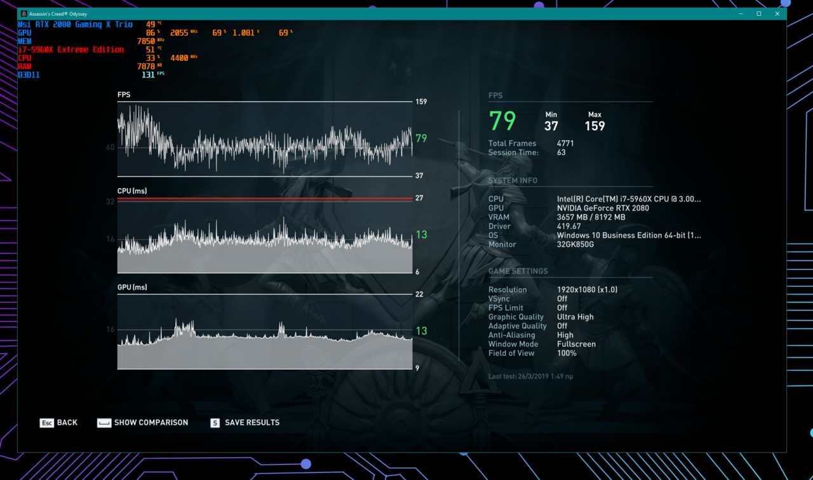
Task: Click VRAM value 3657 MB / 8192 MB
Action: [591, 217]
